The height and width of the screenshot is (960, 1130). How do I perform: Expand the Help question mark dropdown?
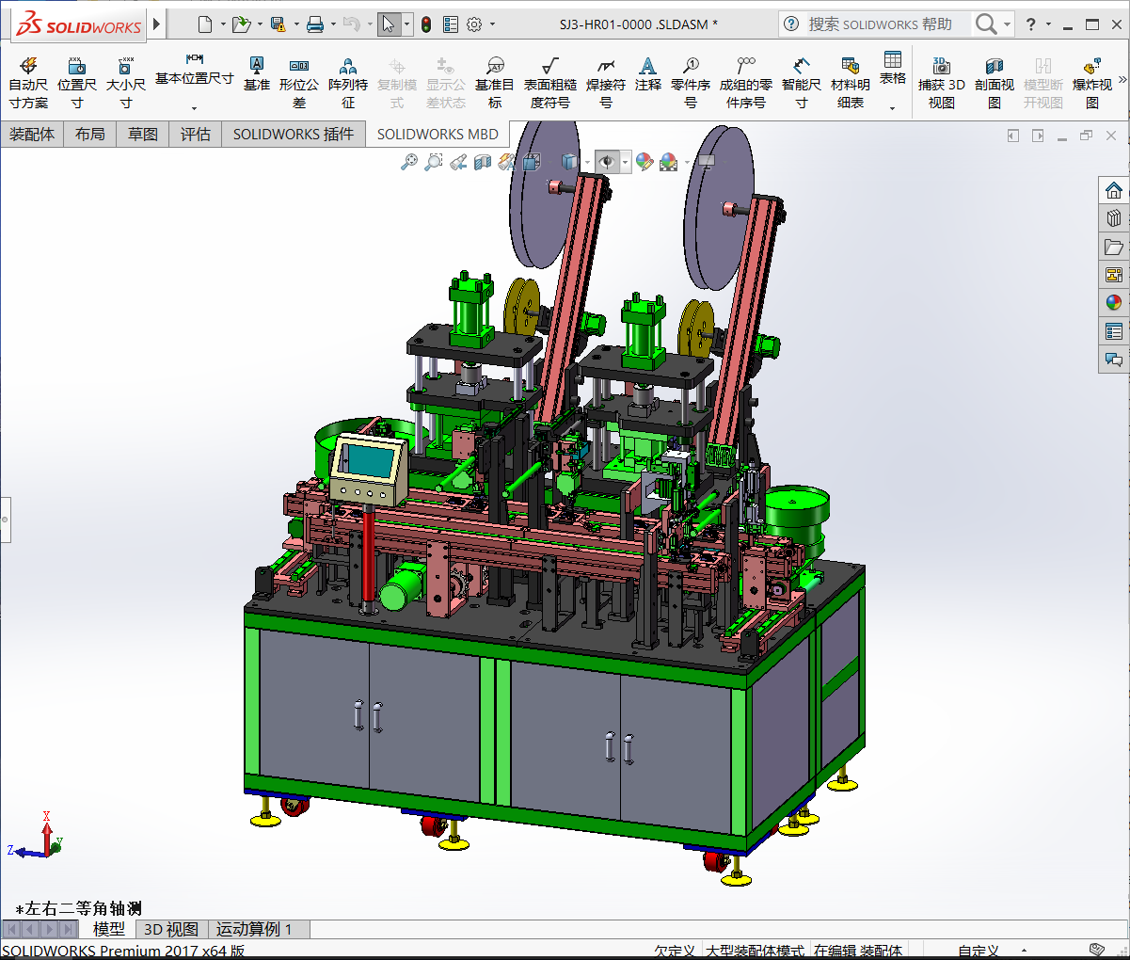point(1049,24)
